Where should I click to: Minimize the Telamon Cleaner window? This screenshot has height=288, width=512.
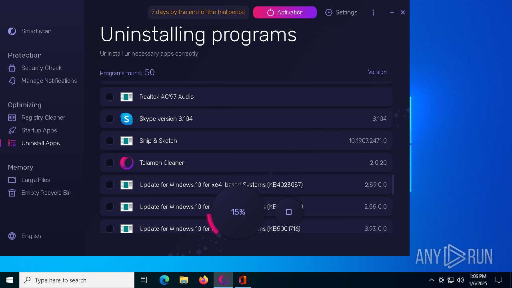392,12
